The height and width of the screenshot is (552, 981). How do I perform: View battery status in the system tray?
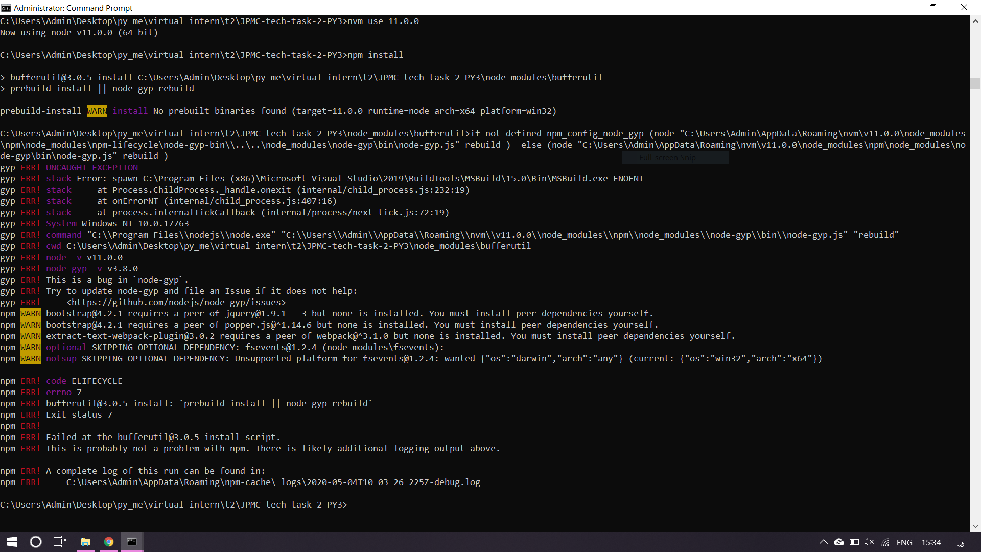click(x=854, y=542)
